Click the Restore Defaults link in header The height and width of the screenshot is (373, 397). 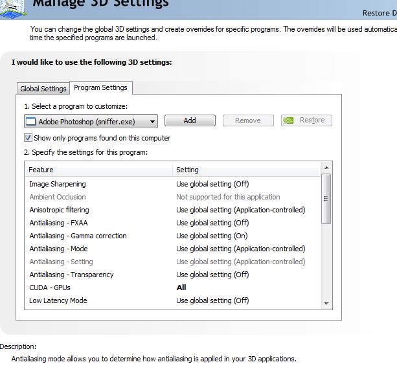(x=380, y=13)
